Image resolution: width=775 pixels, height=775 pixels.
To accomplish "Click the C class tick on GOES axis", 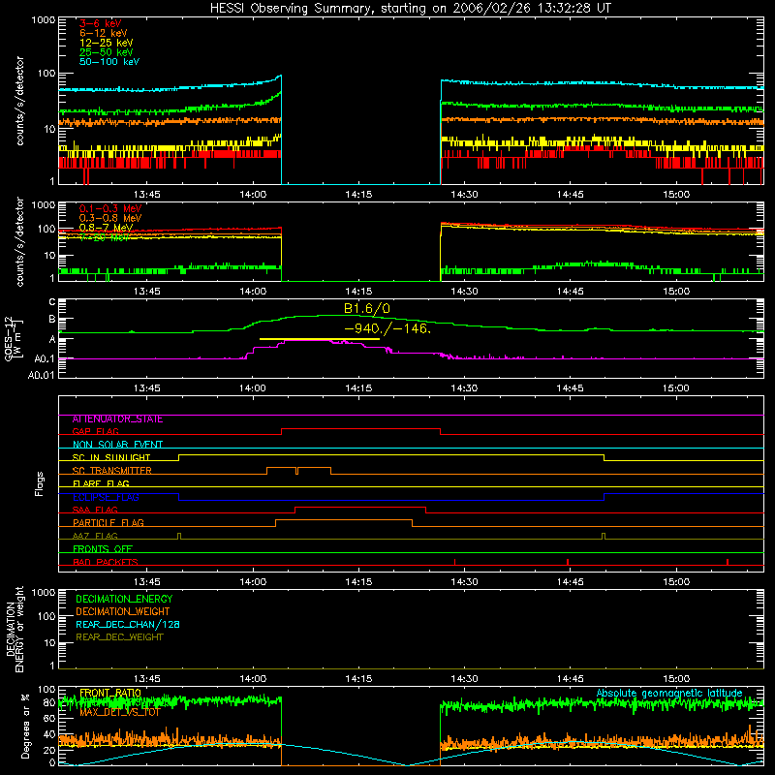I will pyautogui.click(x=52, y=302).
